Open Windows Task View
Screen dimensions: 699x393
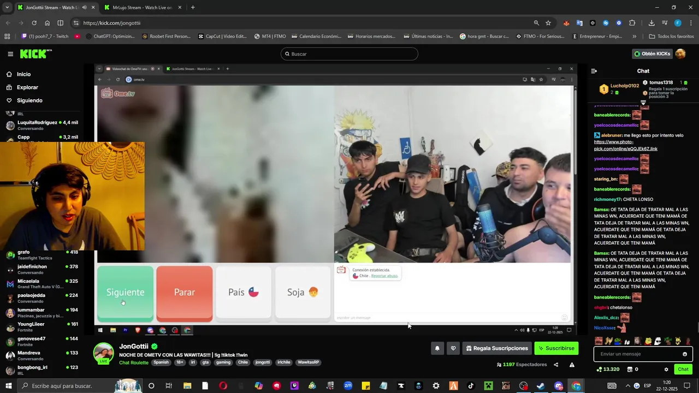click(x=169, y=386)
